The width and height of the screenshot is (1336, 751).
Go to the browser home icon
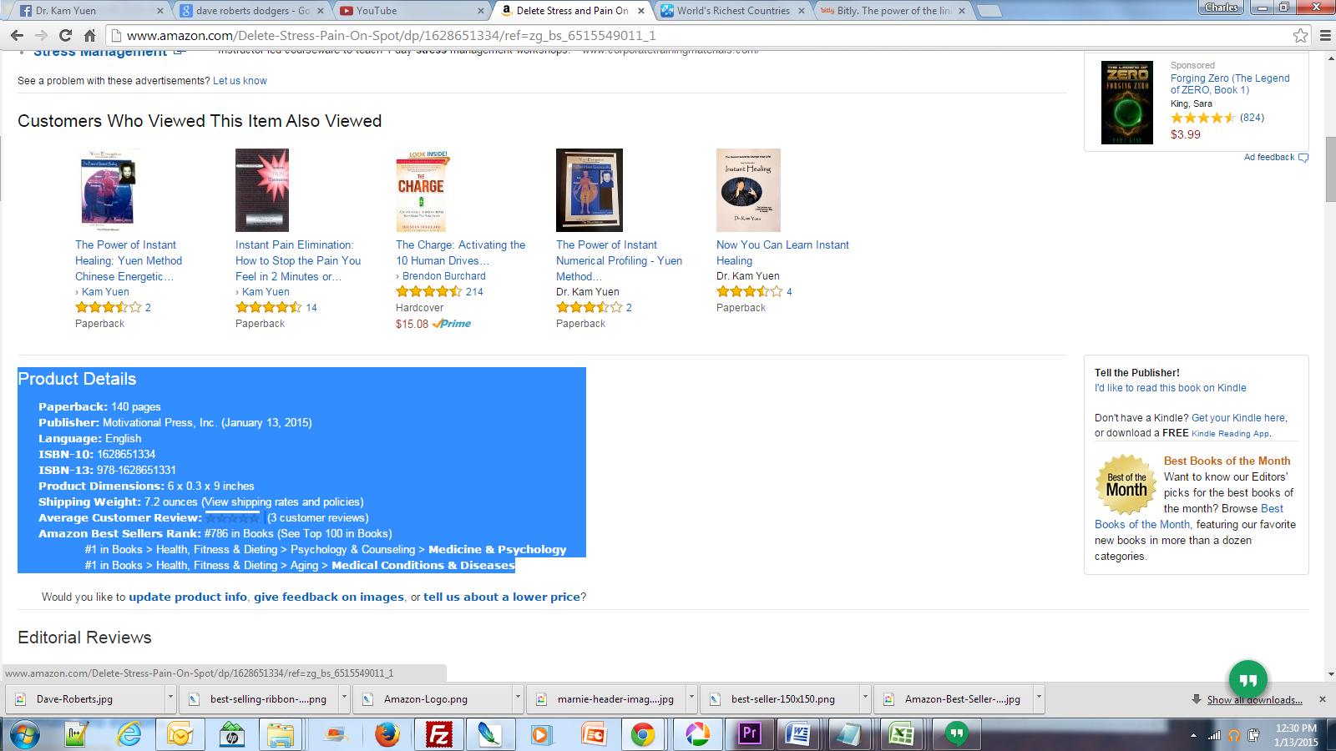click(89, 35)
